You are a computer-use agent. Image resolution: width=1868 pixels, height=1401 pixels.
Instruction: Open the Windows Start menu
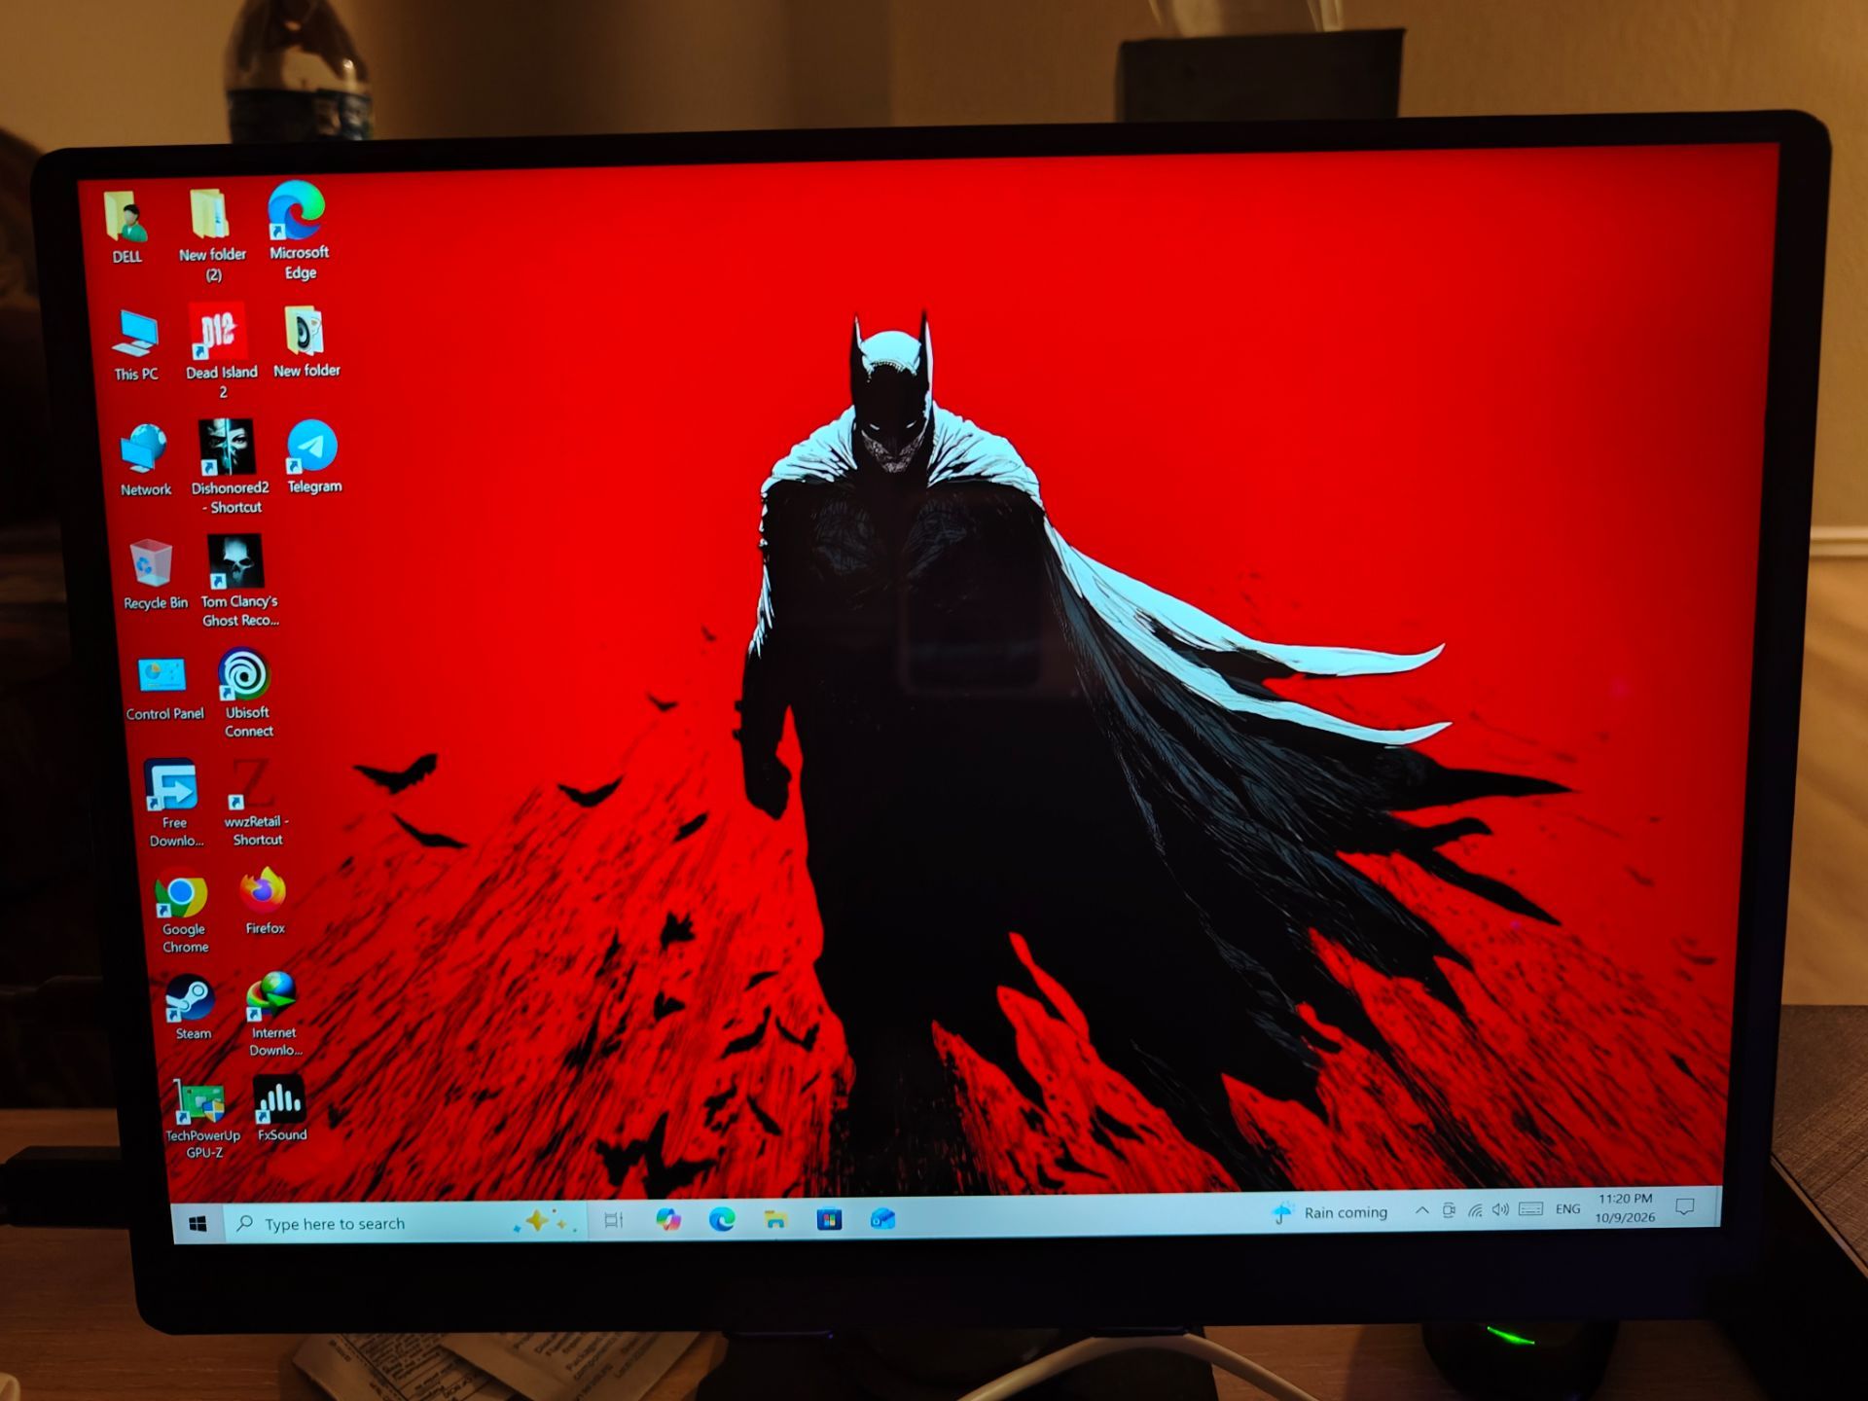198,1224
